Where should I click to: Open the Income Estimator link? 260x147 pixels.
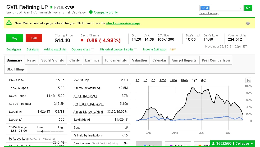155,50
